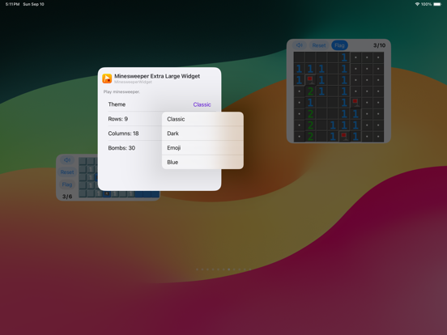Click the Wi-Fi status icon
The image size is (447, 335).
[x=417, y=4]
